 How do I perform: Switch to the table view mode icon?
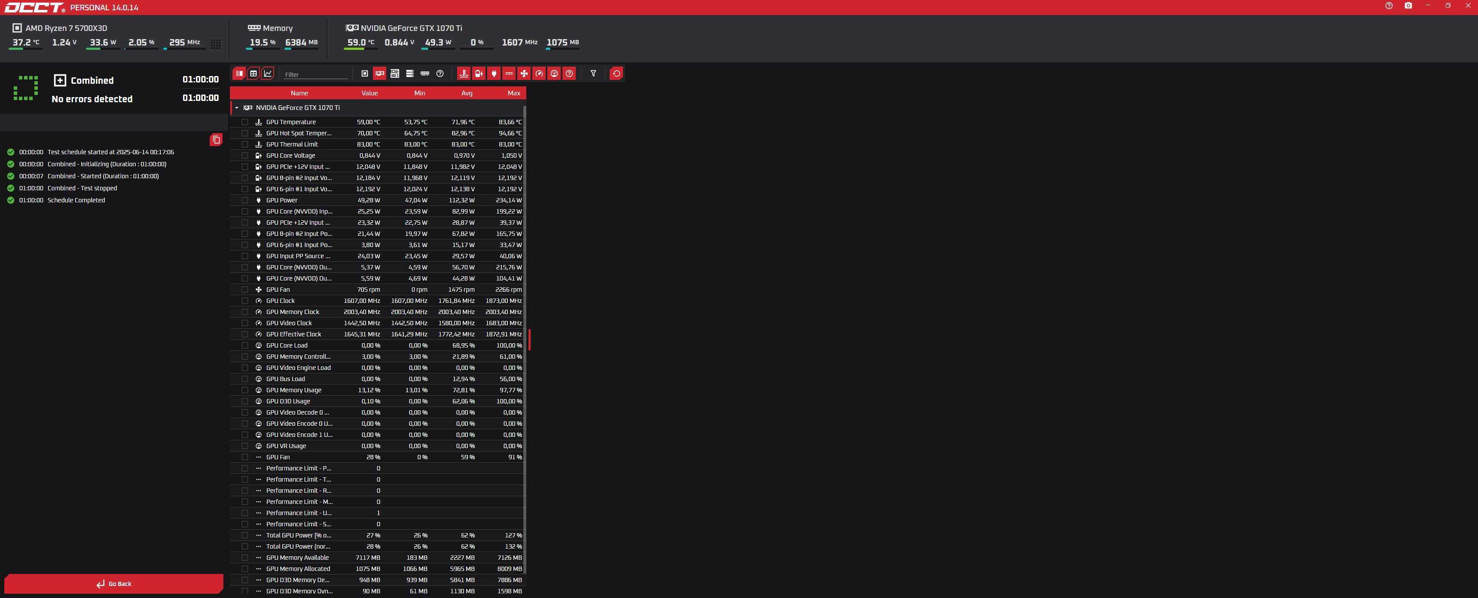tap(253, 73)
